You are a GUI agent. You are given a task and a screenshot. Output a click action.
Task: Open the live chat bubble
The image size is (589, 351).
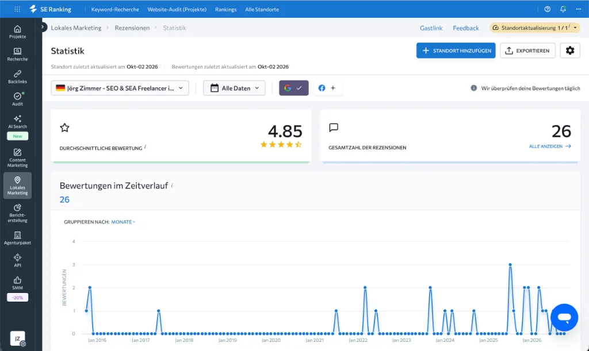[564, 317]
